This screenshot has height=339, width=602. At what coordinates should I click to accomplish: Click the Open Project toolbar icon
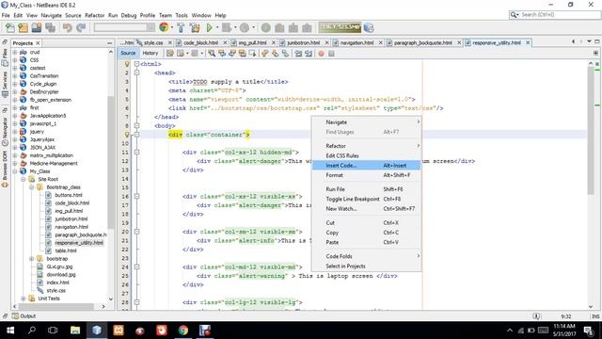[37, 27]
